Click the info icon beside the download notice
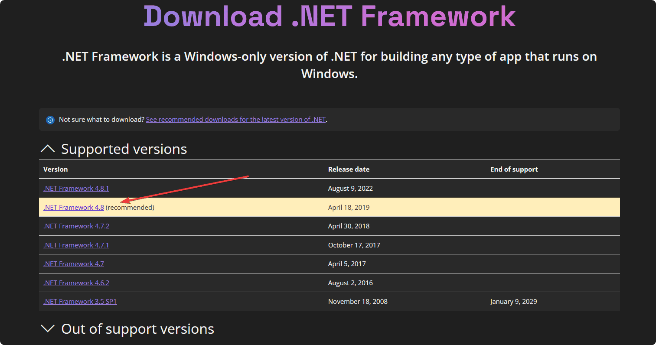Image resolution: width=656 pixels, height=345 pixels. coord(50,120)
